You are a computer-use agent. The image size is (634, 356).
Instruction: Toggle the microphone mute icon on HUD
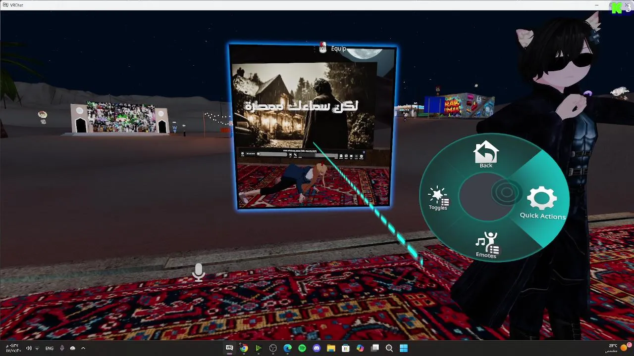pyautogui.click(x=199, y=272)
